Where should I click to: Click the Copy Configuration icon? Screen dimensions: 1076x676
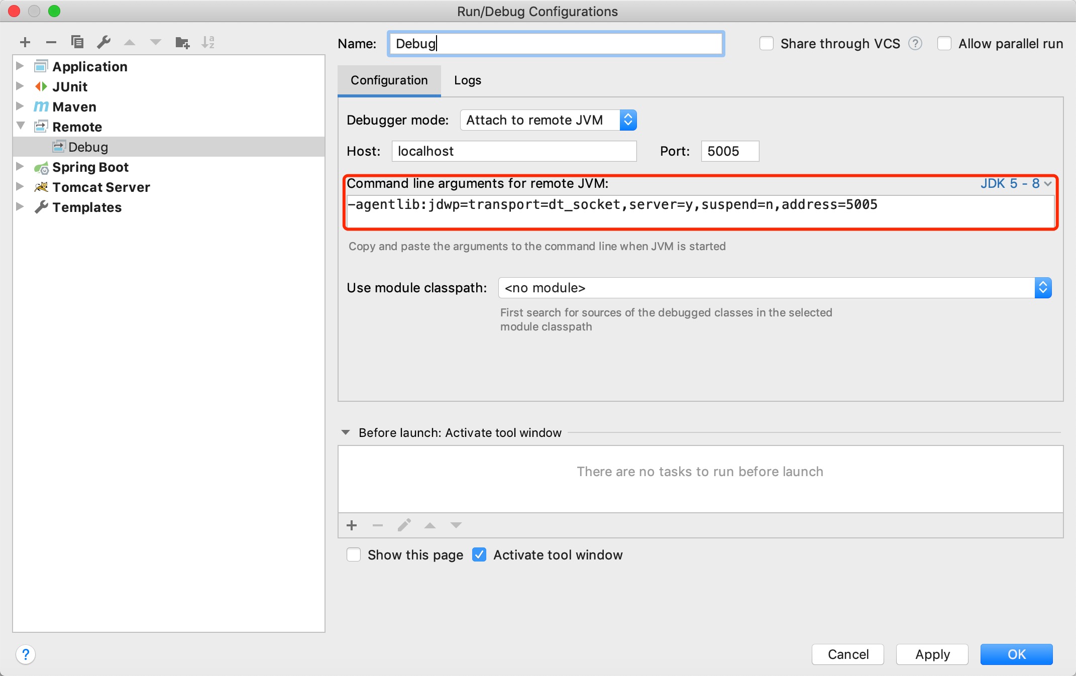77,42
